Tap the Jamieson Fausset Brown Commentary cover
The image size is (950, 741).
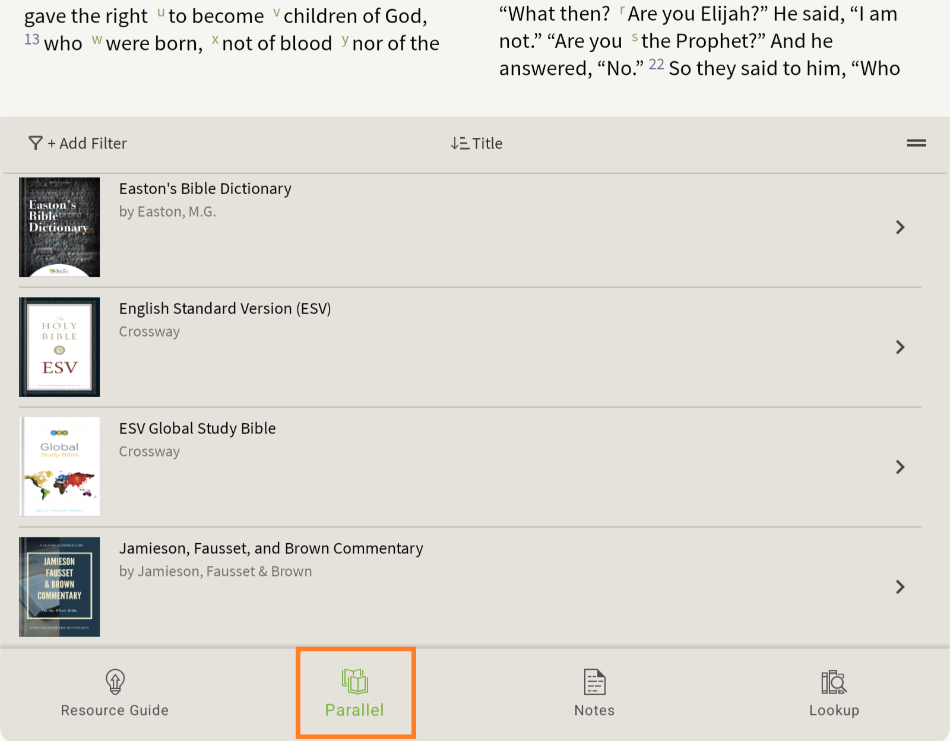[59, 587]
